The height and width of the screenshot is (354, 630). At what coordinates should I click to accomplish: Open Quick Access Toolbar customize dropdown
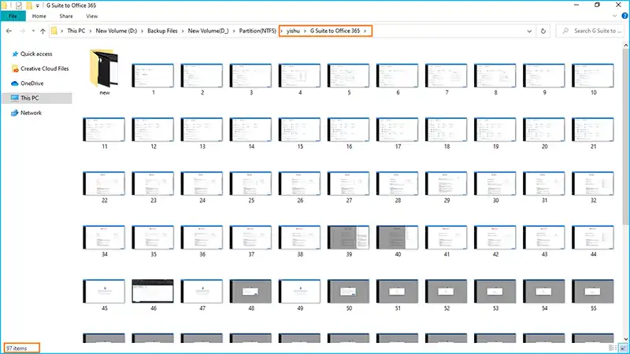click(37, 6)
